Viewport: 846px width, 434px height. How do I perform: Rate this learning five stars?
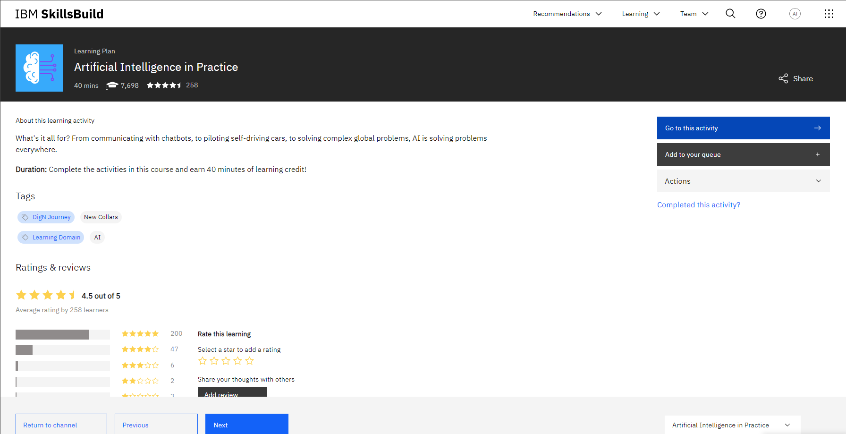(250, 361)
